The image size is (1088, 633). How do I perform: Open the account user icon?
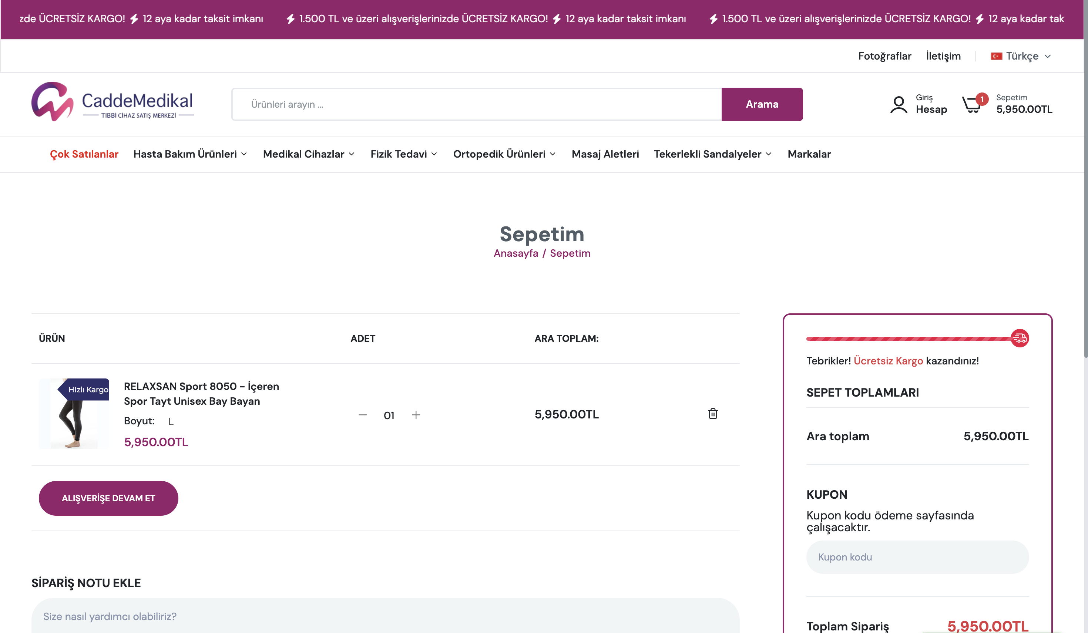coord(899,104)
